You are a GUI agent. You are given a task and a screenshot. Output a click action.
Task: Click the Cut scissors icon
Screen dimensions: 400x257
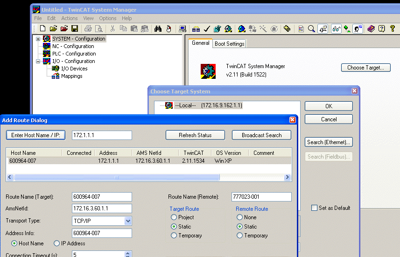pyautogui.click(x=112, y=28)
